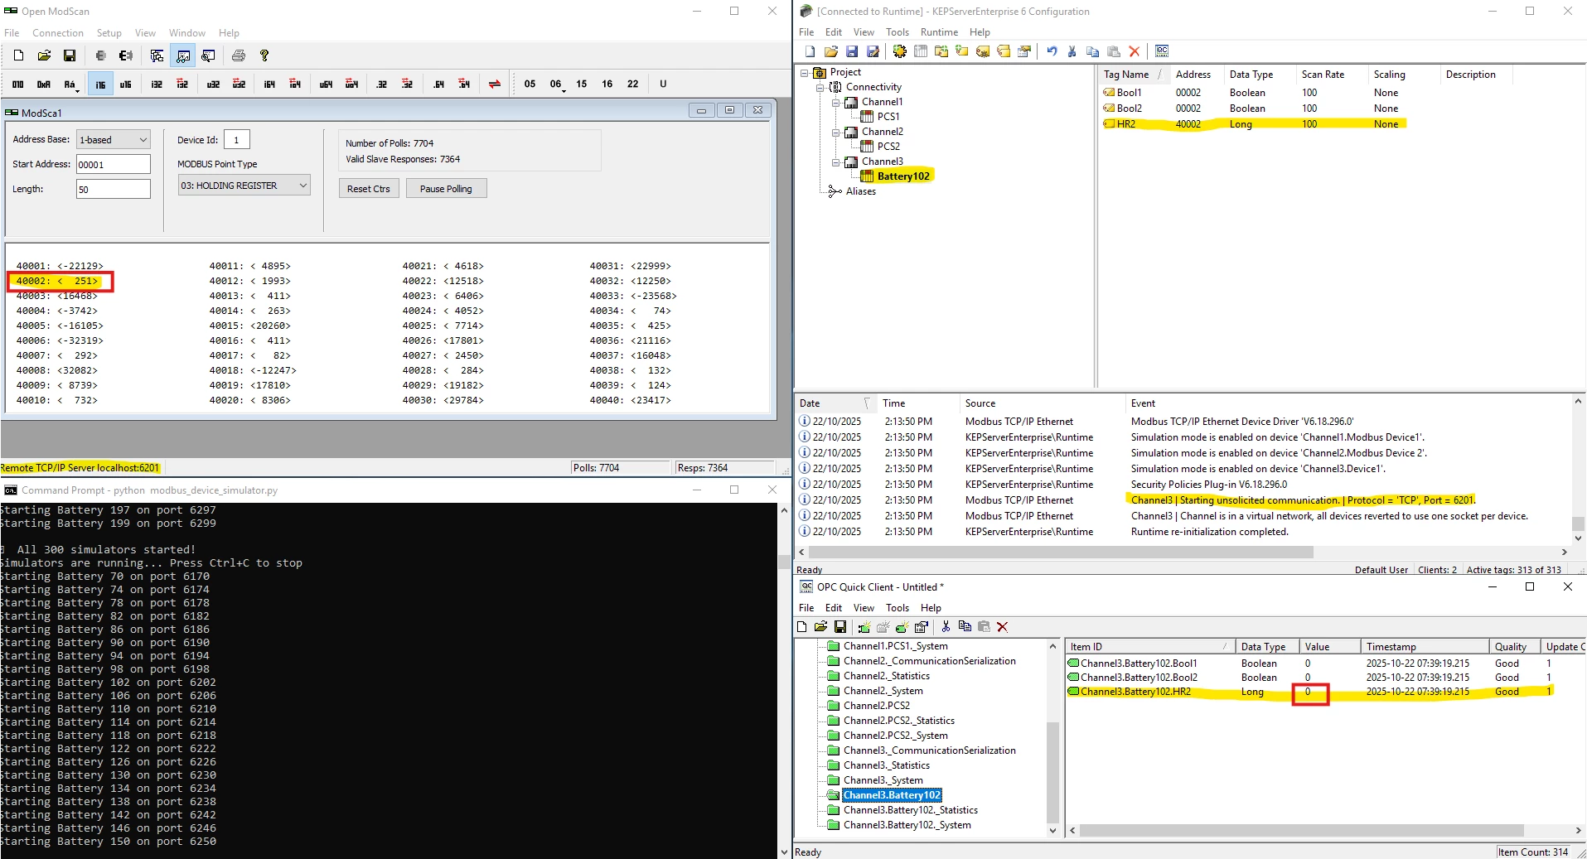Open the Window menu in ModScan

(x=187, y=33)
